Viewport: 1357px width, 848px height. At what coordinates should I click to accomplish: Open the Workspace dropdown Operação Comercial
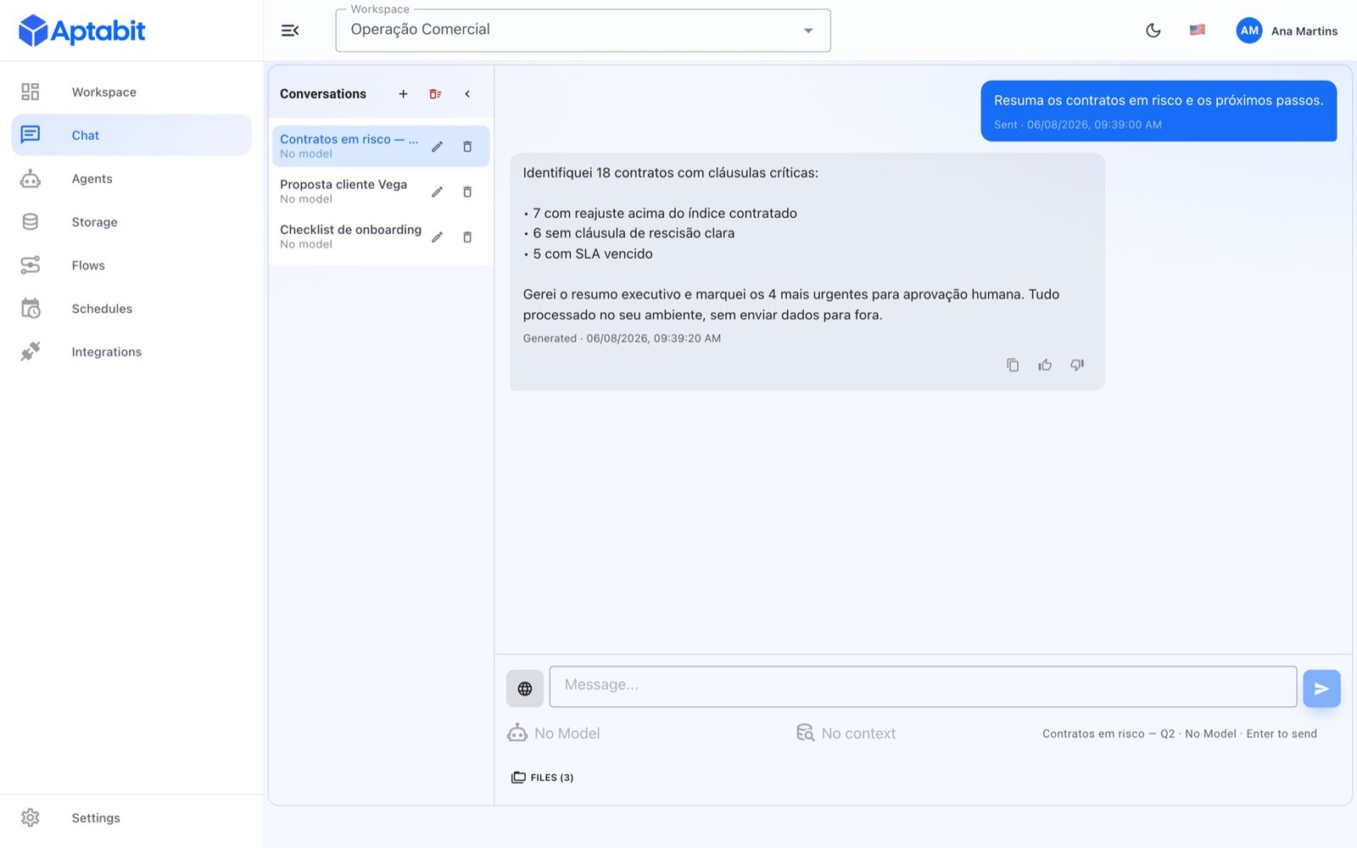click(x=583, y=31)
